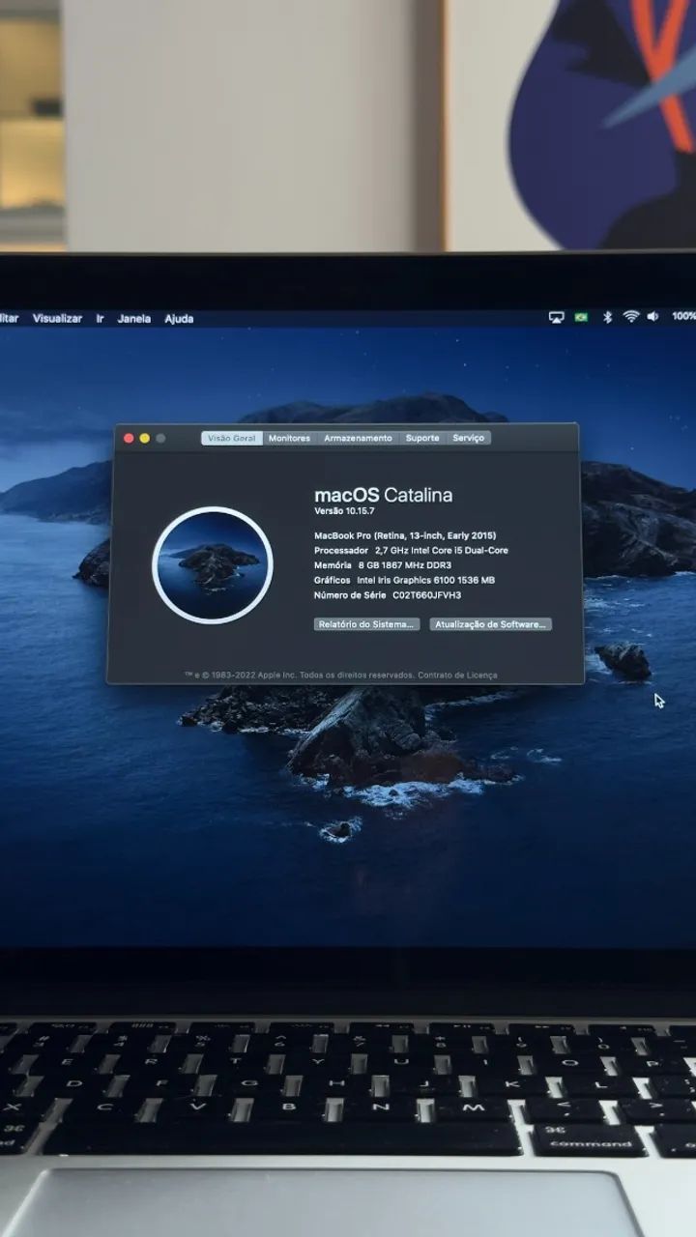
Task: Click the MacBook Pro model line
Action: [405, 535]
